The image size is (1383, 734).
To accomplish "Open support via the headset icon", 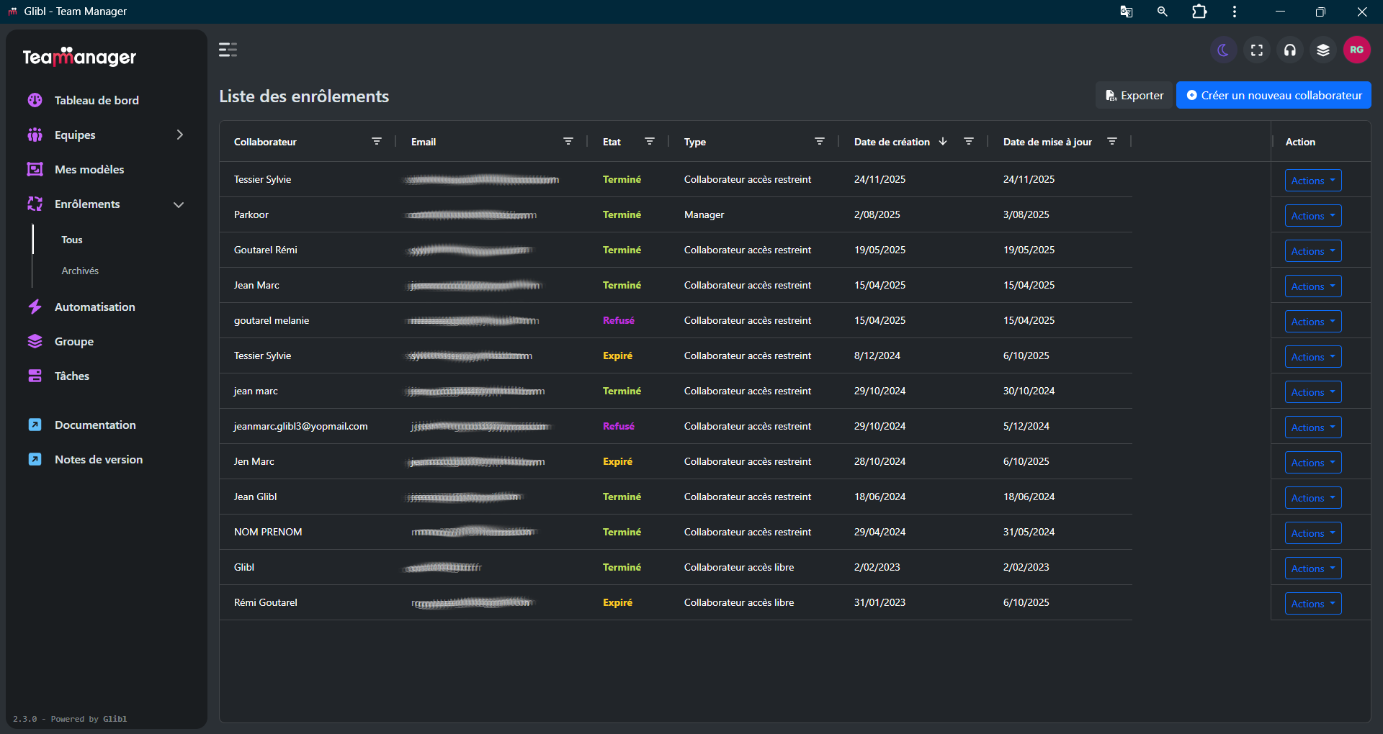I will (x=1290, y=50).
